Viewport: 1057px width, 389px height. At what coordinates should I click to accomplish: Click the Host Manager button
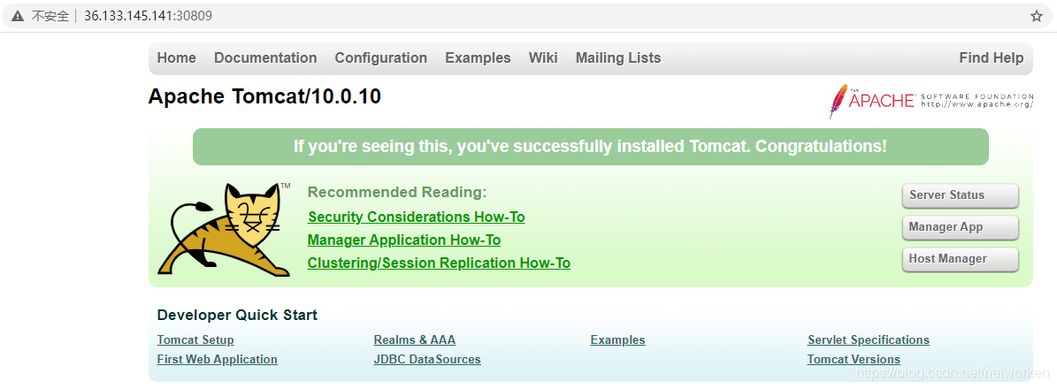[x=960, y=259]
